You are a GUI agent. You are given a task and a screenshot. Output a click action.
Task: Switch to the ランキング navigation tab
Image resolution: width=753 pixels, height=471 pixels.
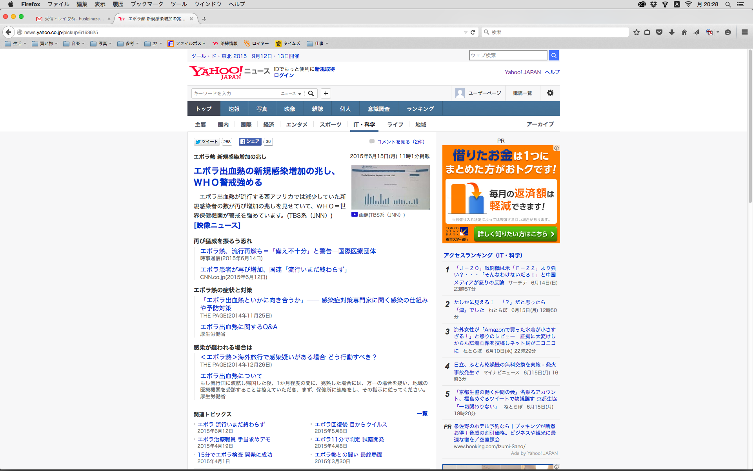420,109
